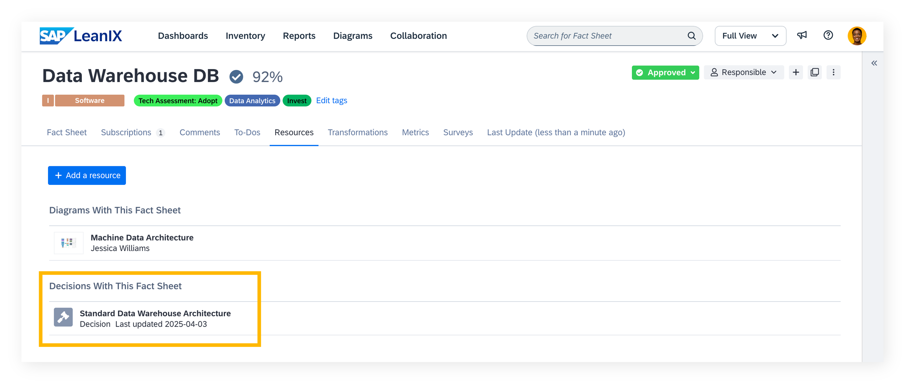
Task: Switch to the Fact Sheet tab
Action: [67, 132]
